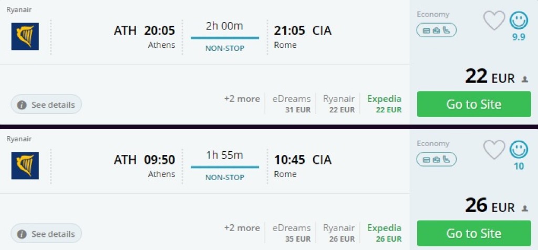Choose eDreams 31 EUR offer
Image resolution: width=538 pixels, height=250 pixels.
(291, 104)
